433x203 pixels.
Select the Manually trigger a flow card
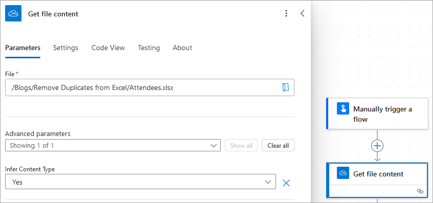(x=377, y=114)
